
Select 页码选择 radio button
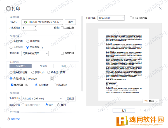27,47
